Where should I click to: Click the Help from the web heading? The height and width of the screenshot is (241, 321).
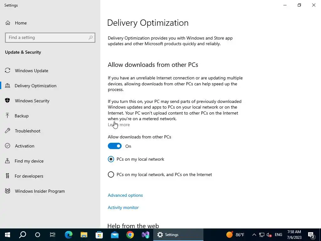pos(133,226)
